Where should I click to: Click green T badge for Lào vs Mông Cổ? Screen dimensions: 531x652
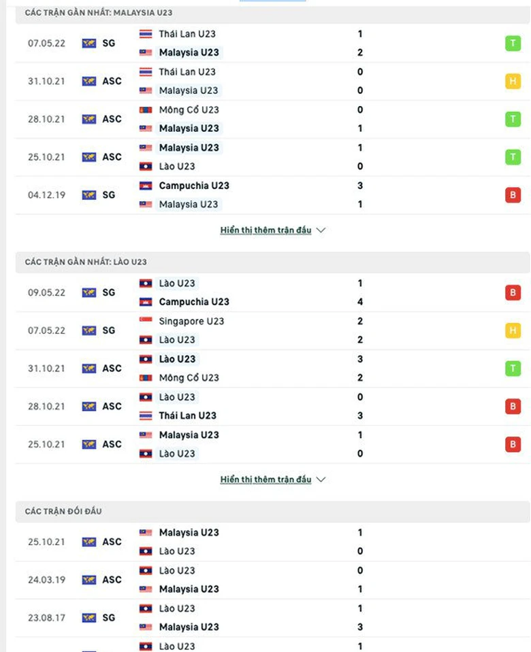(513, 368)
